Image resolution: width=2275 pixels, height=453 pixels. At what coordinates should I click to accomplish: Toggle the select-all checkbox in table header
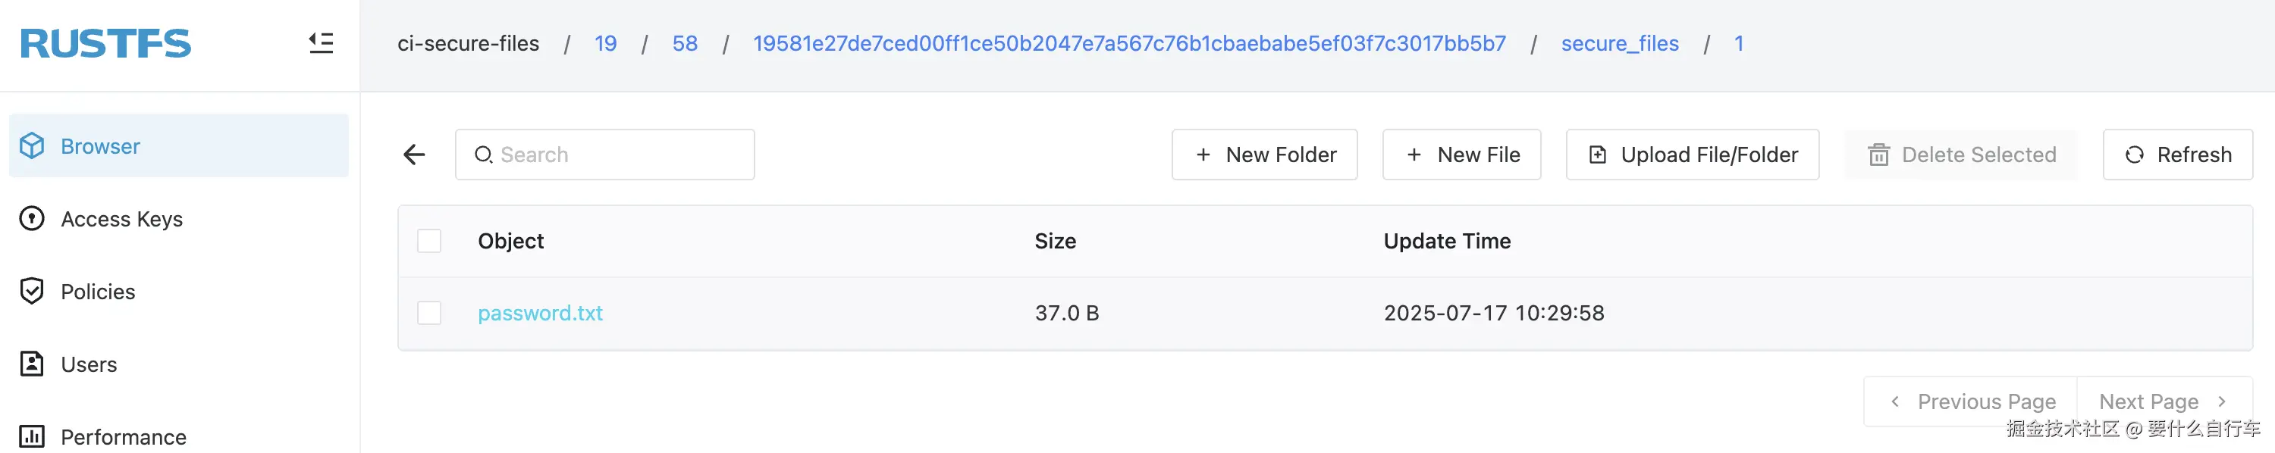coord(429,241)
